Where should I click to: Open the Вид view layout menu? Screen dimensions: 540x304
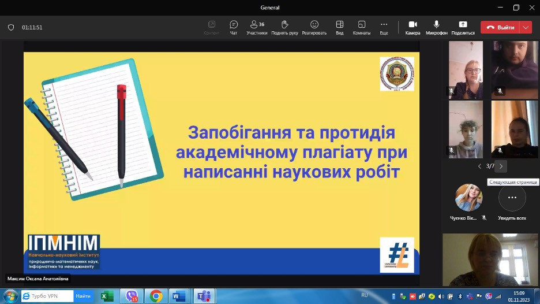pyautogui.click(x=340, y=27)
